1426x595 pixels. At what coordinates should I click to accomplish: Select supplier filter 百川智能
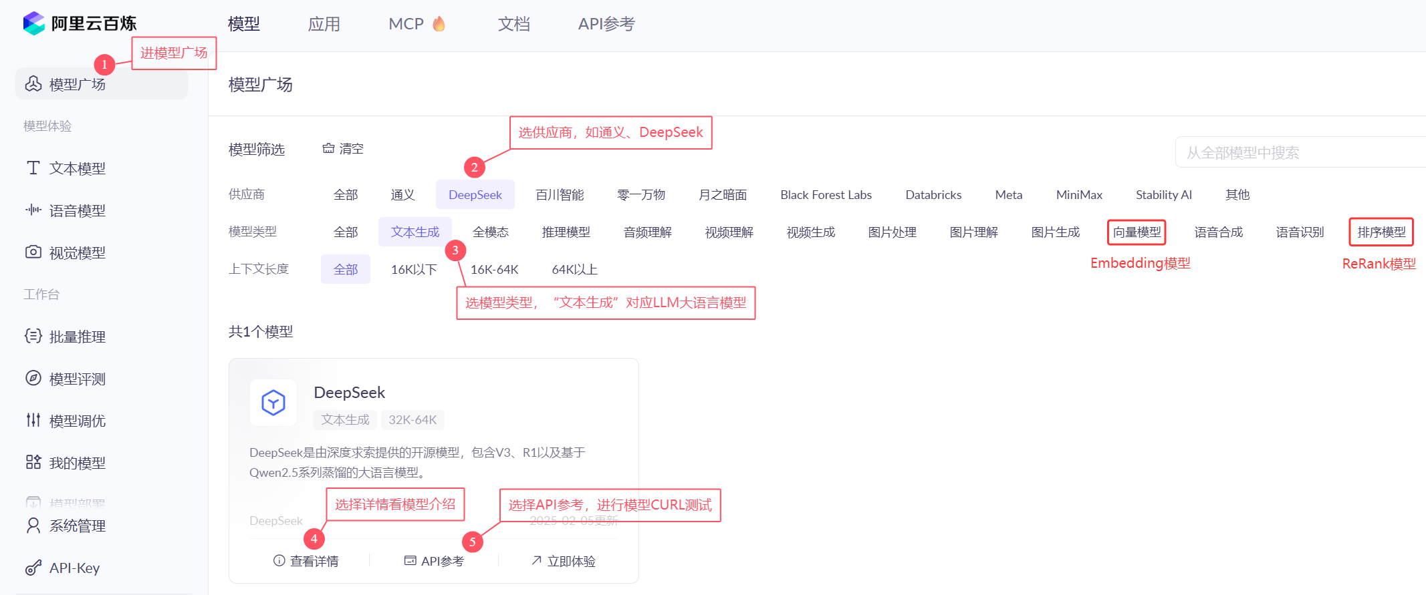coord(560,194)
